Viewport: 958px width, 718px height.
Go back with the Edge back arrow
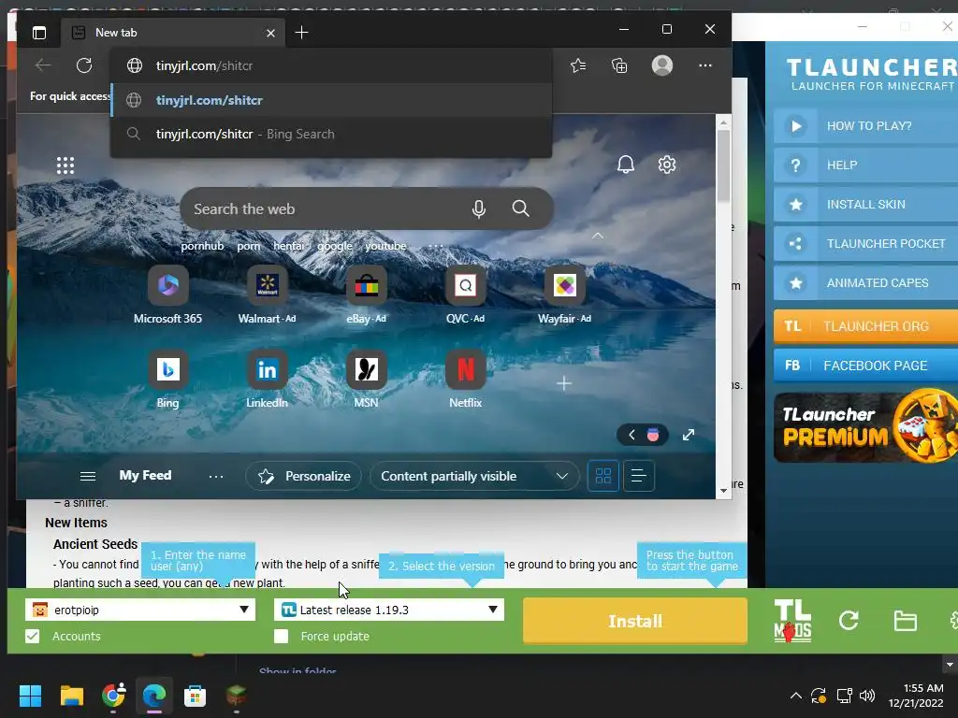[x=43, y=65]
